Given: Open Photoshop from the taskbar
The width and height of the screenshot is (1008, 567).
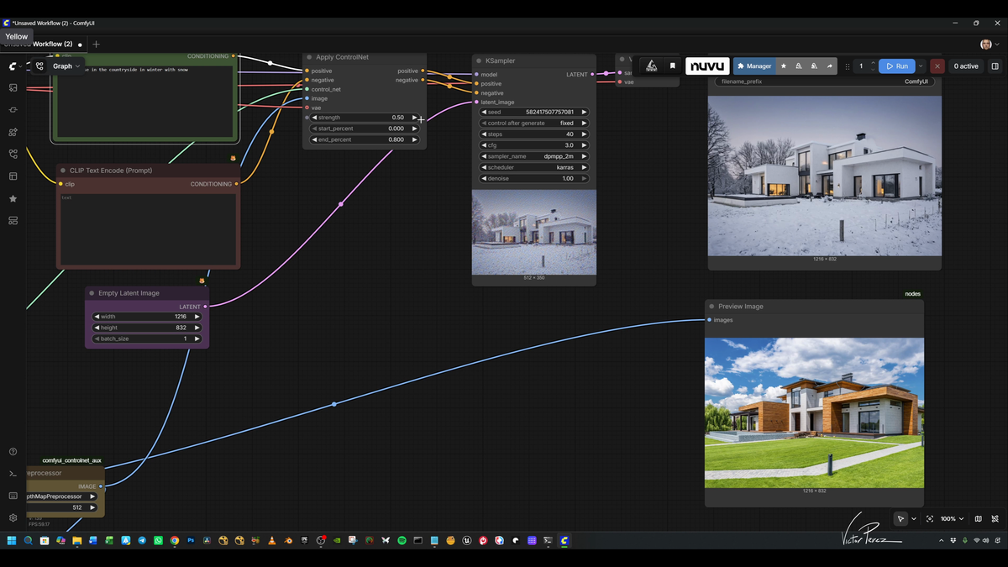Looking at the screenshot, I should coord(191,541).
